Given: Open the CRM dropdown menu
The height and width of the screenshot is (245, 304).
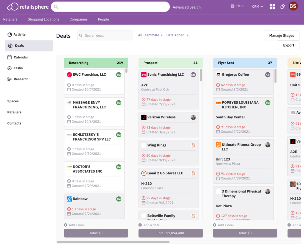Looking at the screenshot, I should point(257,7).
